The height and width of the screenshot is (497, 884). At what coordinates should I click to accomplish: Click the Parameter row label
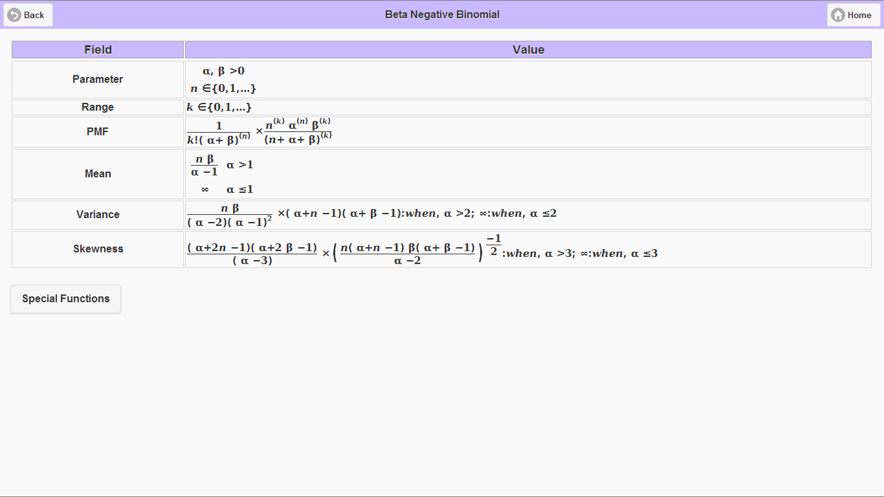(97, 79)
